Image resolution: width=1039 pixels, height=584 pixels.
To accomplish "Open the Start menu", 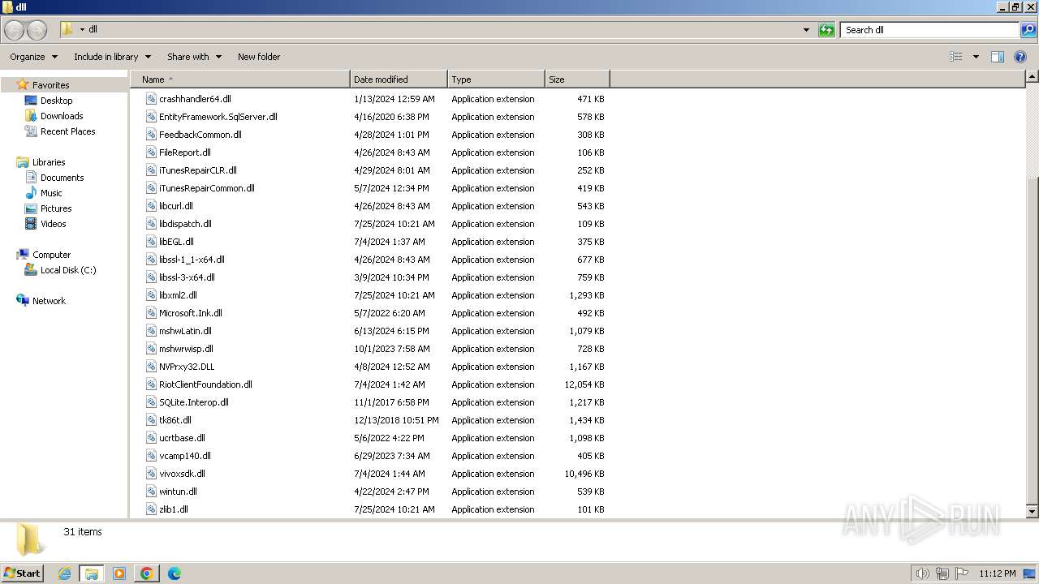I will [22, 573].
